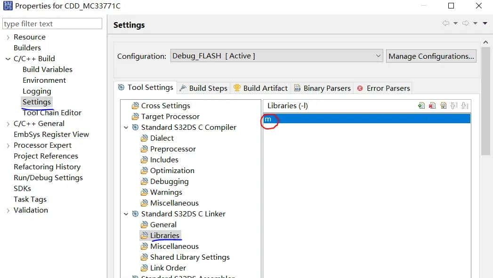
Task: Click the Edit library icon
Action: [x=443, y=106]
